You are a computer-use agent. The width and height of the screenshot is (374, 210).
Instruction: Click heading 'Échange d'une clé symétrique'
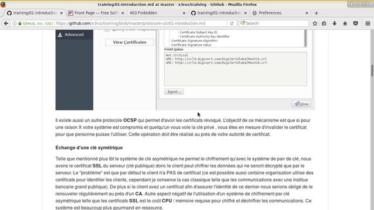coord(89,148)
